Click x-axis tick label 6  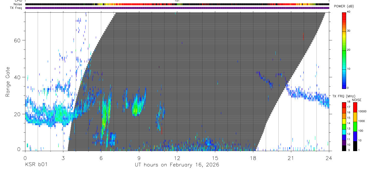(x=101, y=158)
